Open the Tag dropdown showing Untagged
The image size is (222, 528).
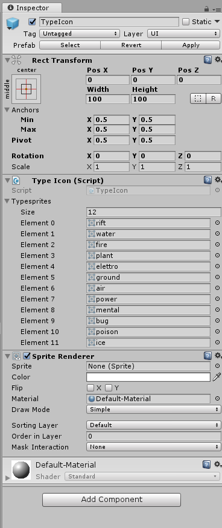(80, 34)
